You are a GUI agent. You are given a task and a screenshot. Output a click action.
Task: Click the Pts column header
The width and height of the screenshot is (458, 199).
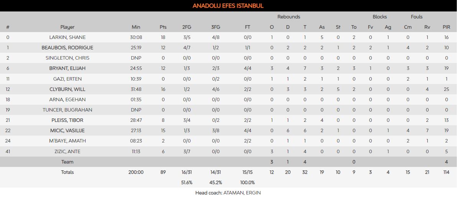pyautogui.click(x=163, y=27)
